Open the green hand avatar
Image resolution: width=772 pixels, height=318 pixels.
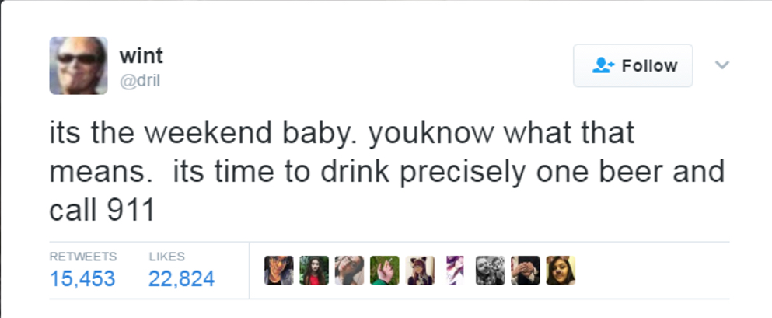coord(384,271)
